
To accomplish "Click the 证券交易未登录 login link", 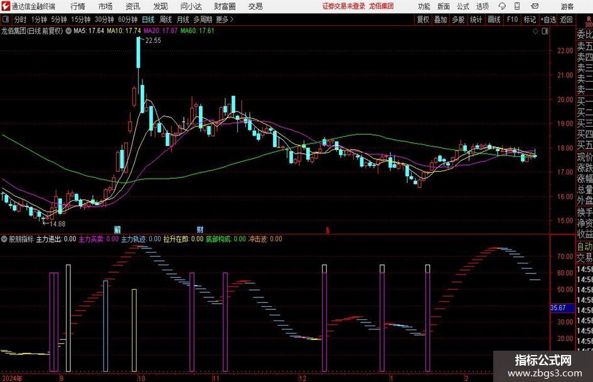I will [x=344, y=6].
